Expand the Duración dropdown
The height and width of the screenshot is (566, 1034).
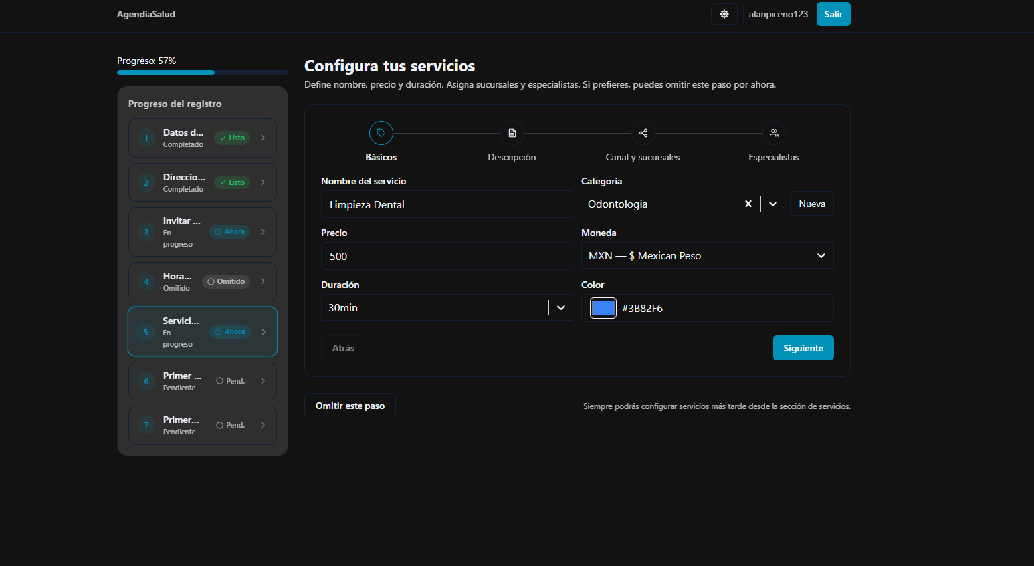coord(561,307)
